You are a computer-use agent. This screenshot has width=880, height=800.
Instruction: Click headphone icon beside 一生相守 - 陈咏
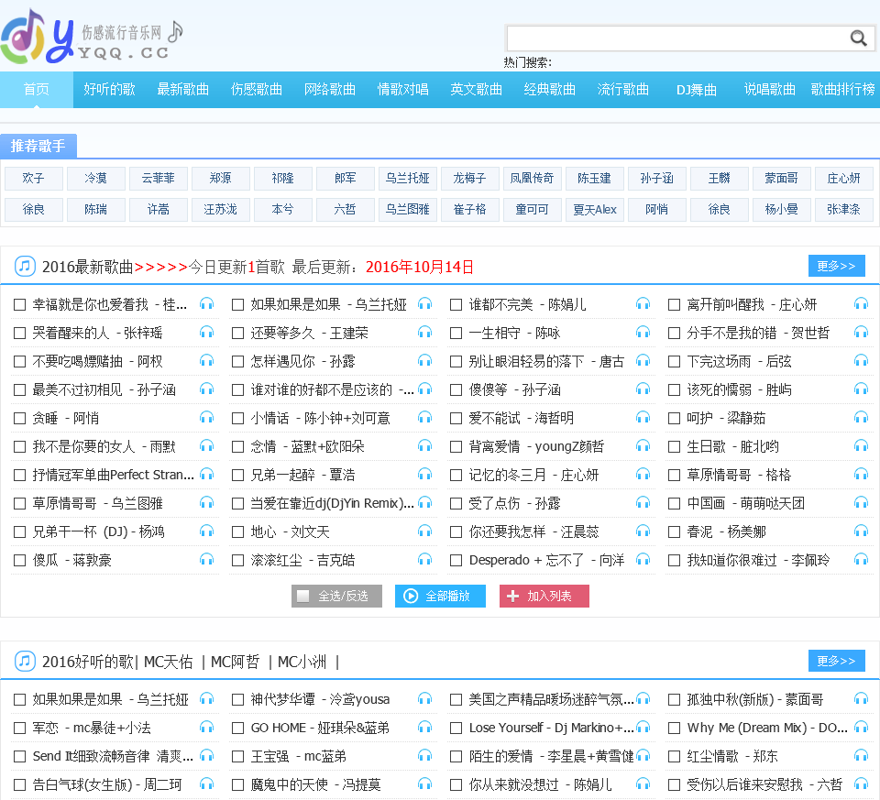pos(643,333)
